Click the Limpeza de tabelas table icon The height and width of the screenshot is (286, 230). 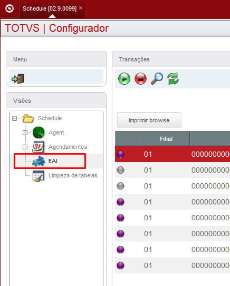click(39, 176)
